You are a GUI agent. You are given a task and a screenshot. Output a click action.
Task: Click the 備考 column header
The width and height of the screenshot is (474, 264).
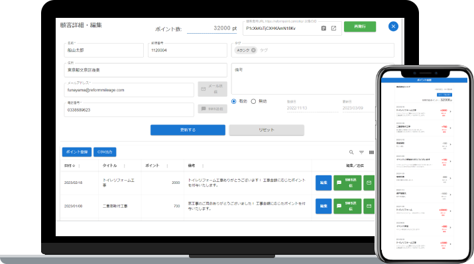click(192, 165)
